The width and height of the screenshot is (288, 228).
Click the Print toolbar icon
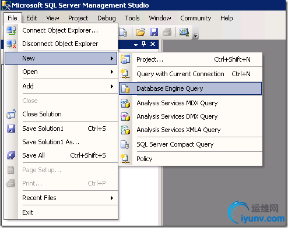(167, 32)
